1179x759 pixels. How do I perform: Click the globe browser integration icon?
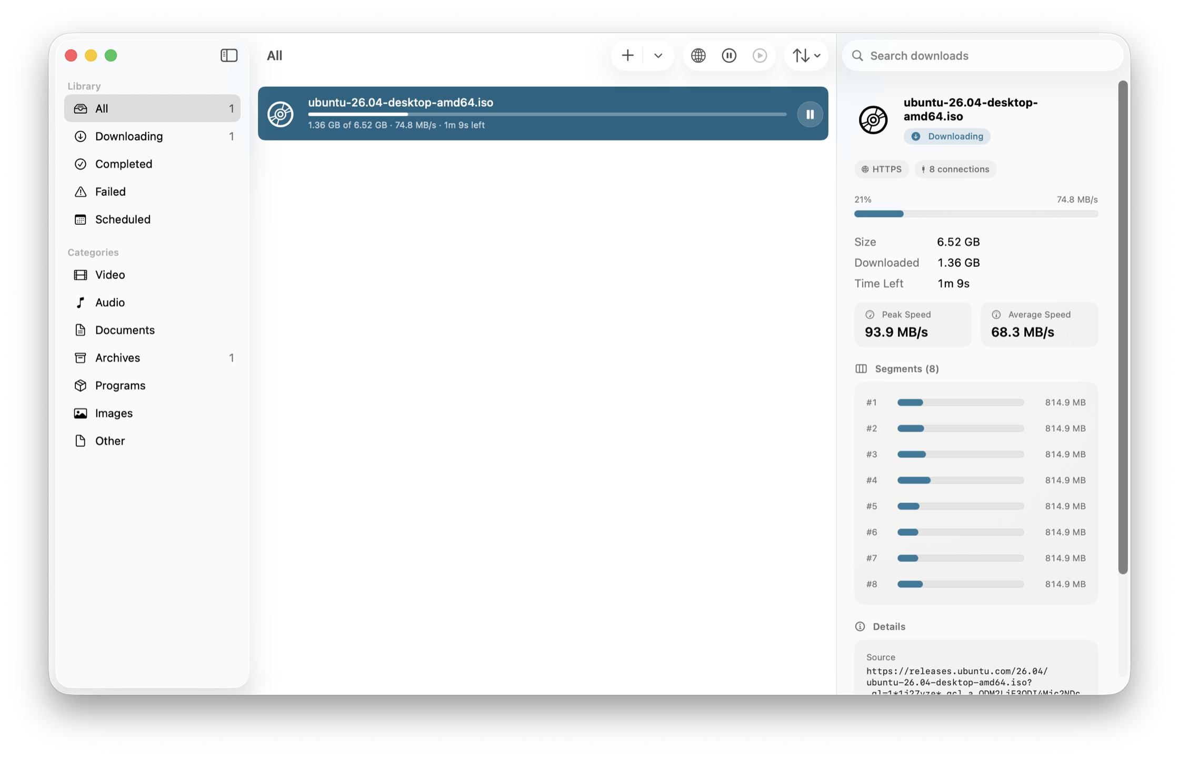coord(698,55)
